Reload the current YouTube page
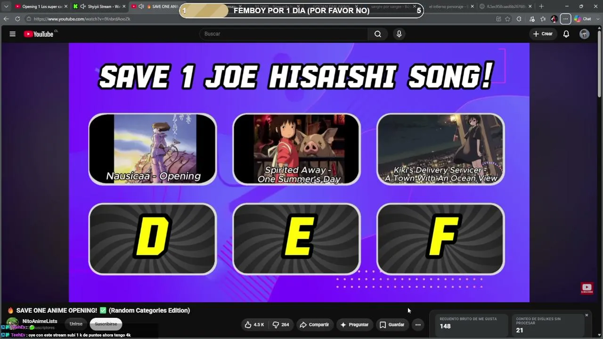Screen dimensions: 603x339 pos(17,19)
